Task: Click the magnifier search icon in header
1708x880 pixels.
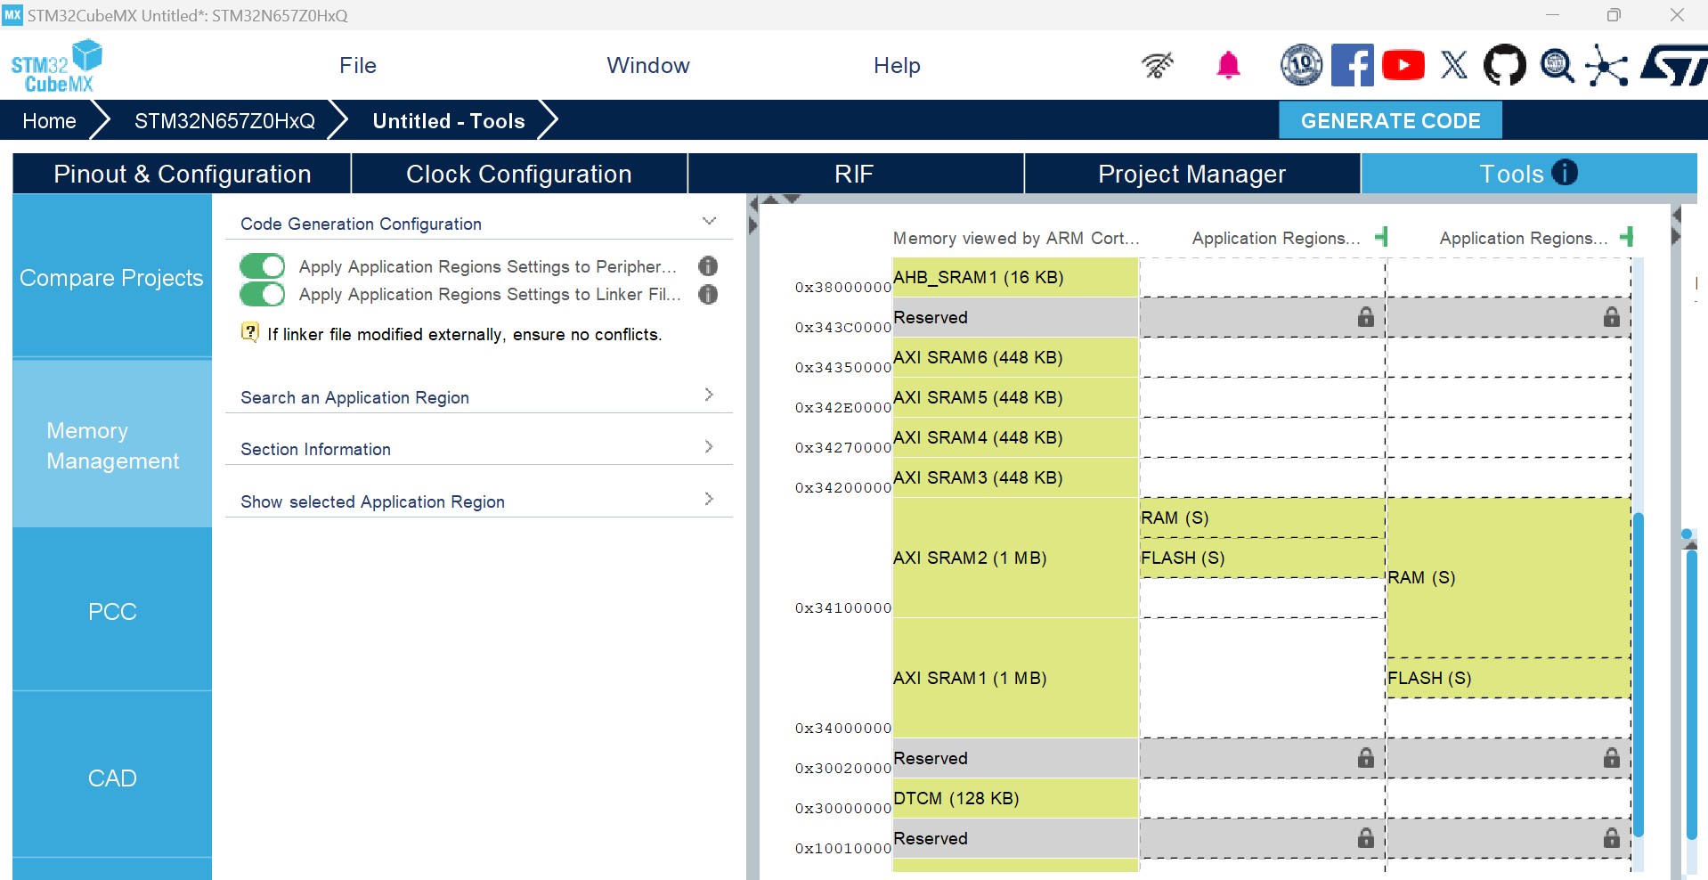Action: coord(1557,65)
